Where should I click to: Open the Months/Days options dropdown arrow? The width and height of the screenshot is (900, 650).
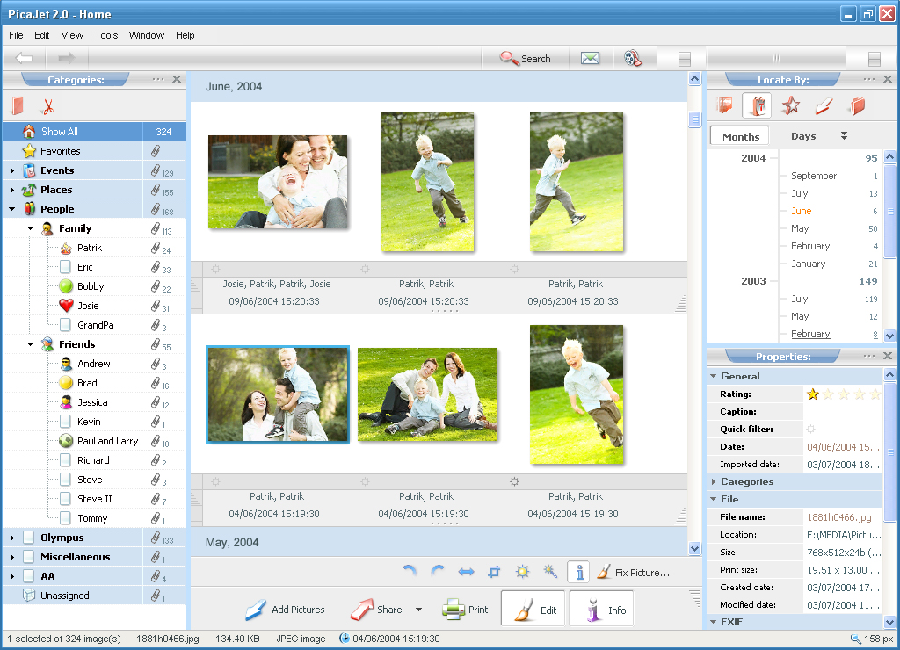click(844, 136)
